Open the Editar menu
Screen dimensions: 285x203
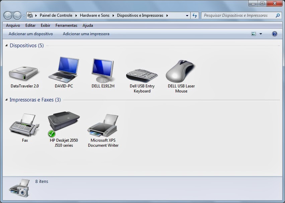[x=30, y=25]
